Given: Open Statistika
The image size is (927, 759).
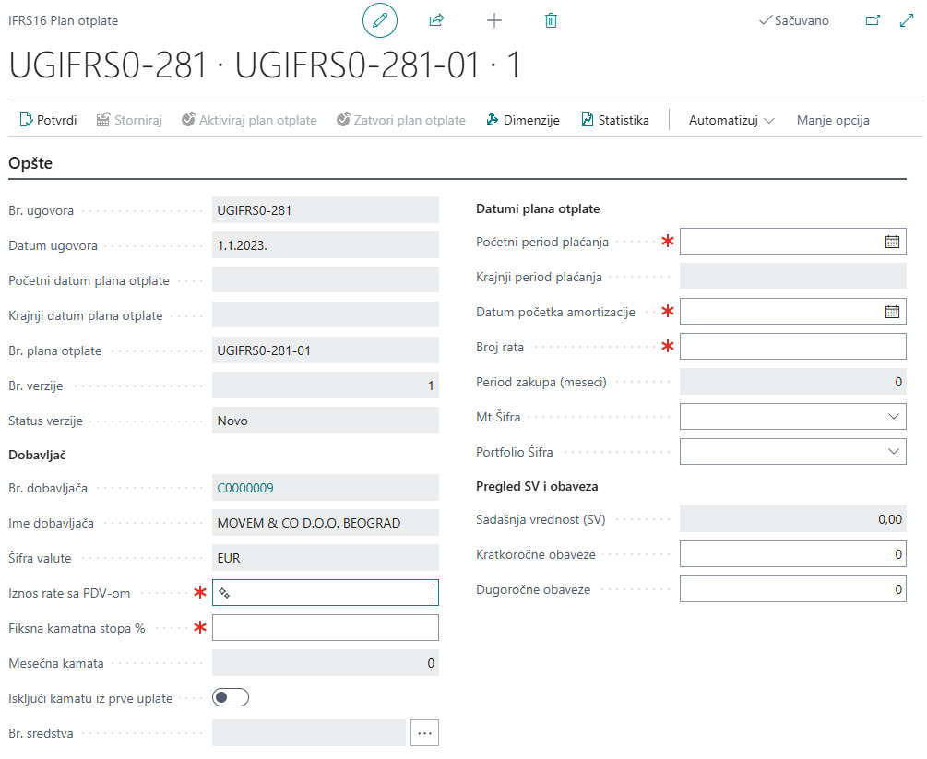Looking at the screenshot, I should click(x=615, y=120).
